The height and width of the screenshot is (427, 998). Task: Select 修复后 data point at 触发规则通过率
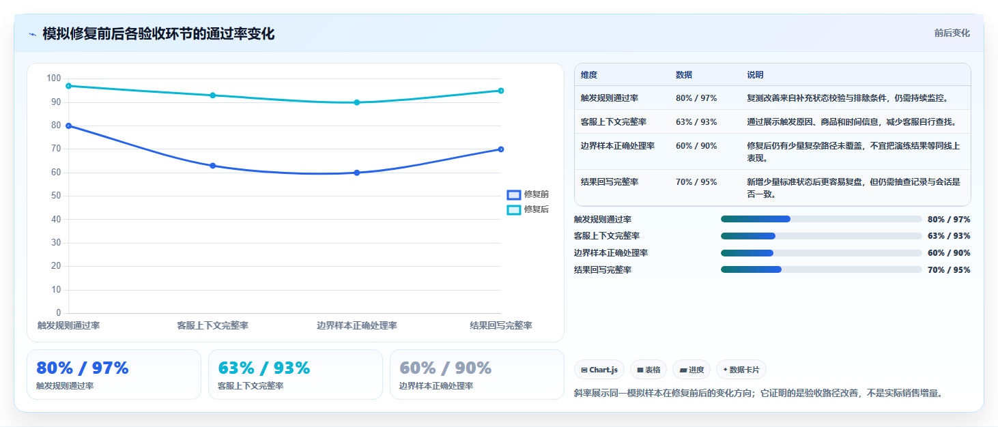tap(68, 86)
